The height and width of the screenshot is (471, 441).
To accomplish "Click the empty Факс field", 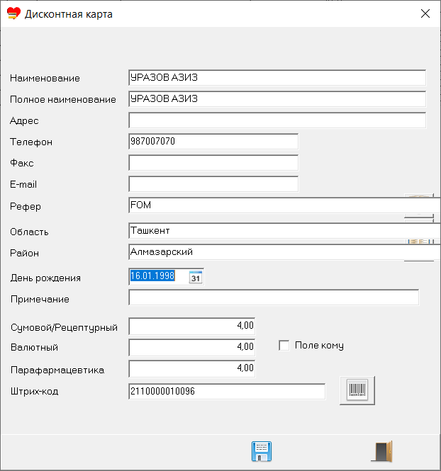I will tap(213, 162).
